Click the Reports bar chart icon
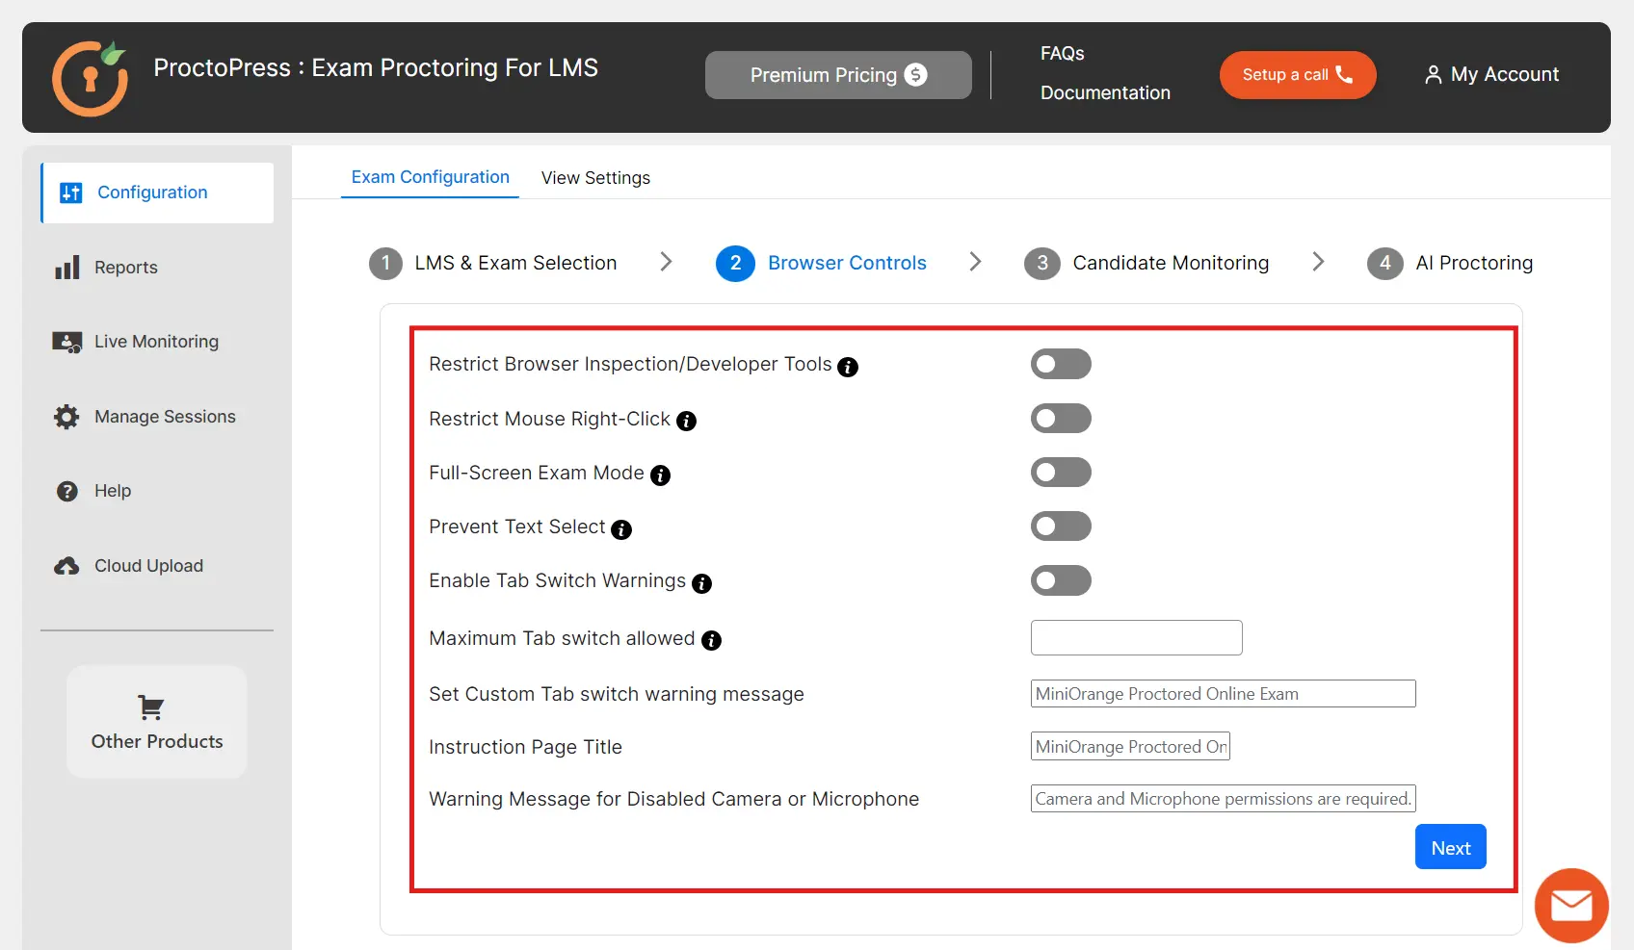This screenshot has width=1634, height=950. (x=67, y=268)
